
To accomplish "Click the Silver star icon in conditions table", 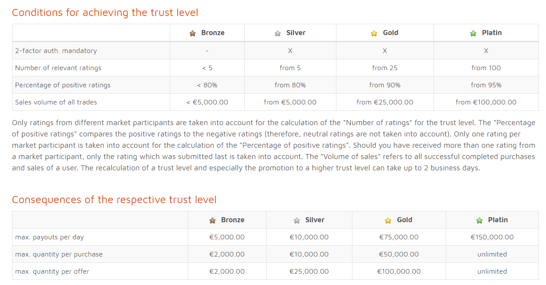I will point(277,34).
